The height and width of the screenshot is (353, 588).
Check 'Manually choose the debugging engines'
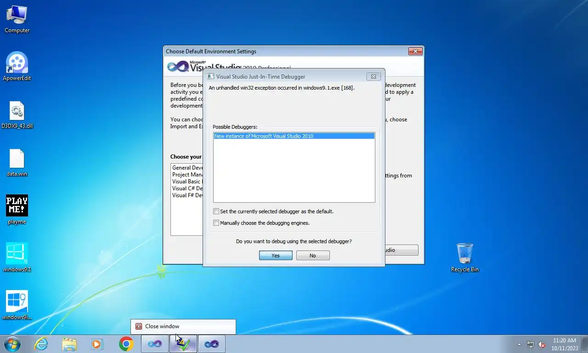coord(216,223)
